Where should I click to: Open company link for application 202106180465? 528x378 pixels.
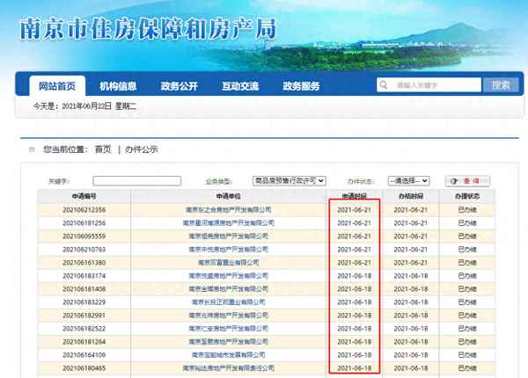tap(228, 368)
